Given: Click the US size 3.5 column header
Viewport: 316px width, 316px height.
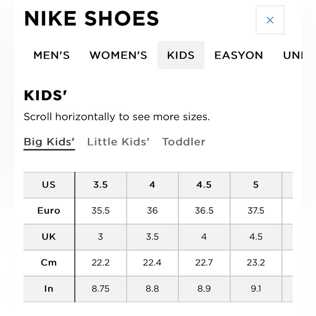Looking at the screenshot, I should point(100,185).
